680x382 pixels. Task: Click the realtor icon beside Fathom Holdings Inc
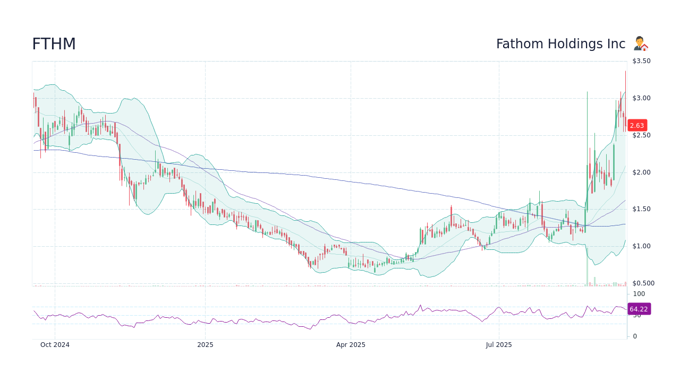click(641, 43)
